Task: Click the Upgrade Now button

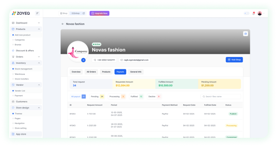Action: [99, 13]
